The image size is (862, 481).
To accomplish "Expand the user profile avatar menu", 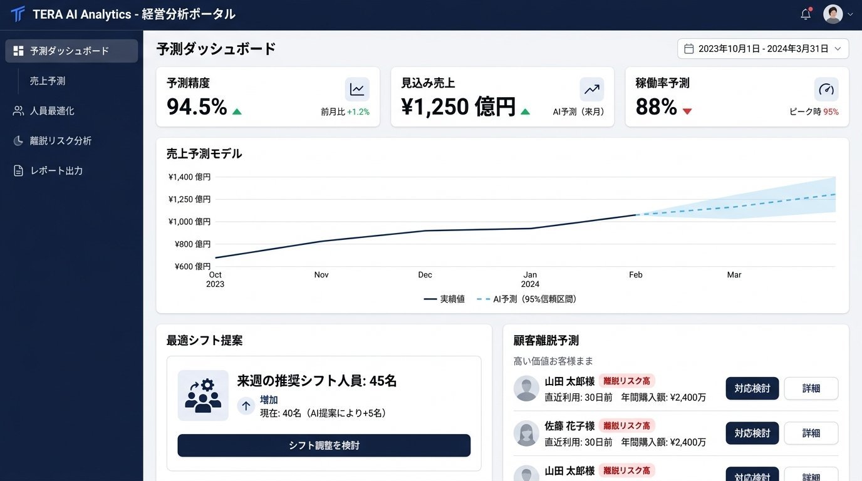I will 834,13.
